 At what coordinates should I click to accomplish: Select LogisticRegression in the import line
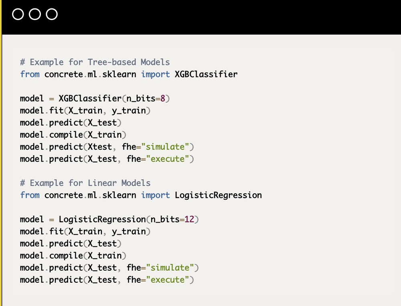click(x=218, y=195)
